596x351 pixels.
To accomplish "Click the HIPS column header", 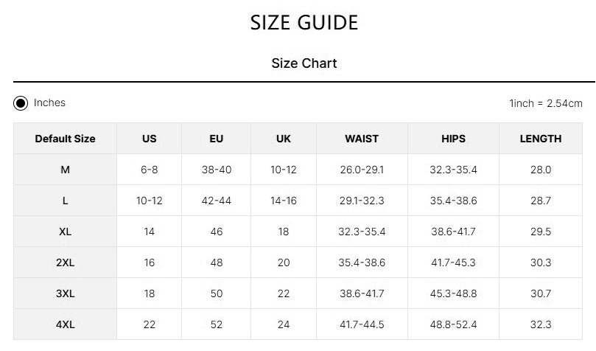I will (x=454, y=139).
